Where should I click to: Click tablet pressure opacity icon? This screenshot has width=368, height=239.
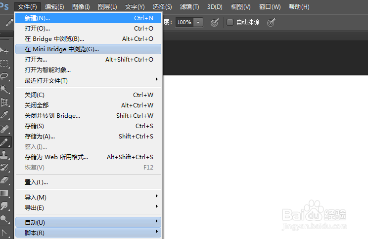coord(215,23)
